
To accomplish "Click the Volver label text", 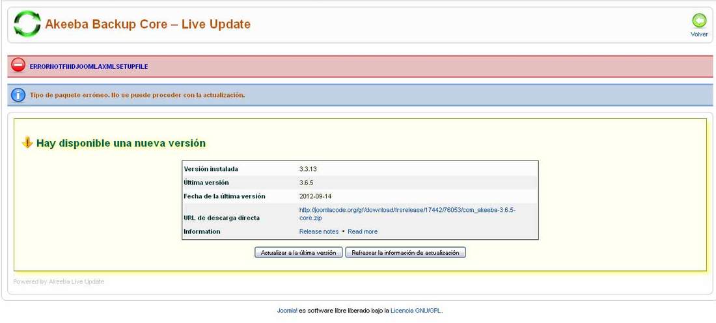I will pyautogui.click(x=699, y=34).
